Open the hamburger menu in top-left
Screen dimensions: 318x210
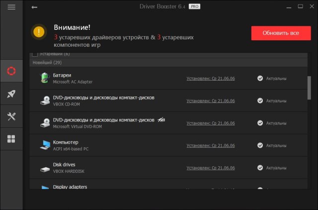[11, 7]
